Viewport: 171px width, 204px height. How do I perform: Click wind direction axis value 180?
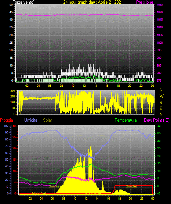[x=12, y=103]
